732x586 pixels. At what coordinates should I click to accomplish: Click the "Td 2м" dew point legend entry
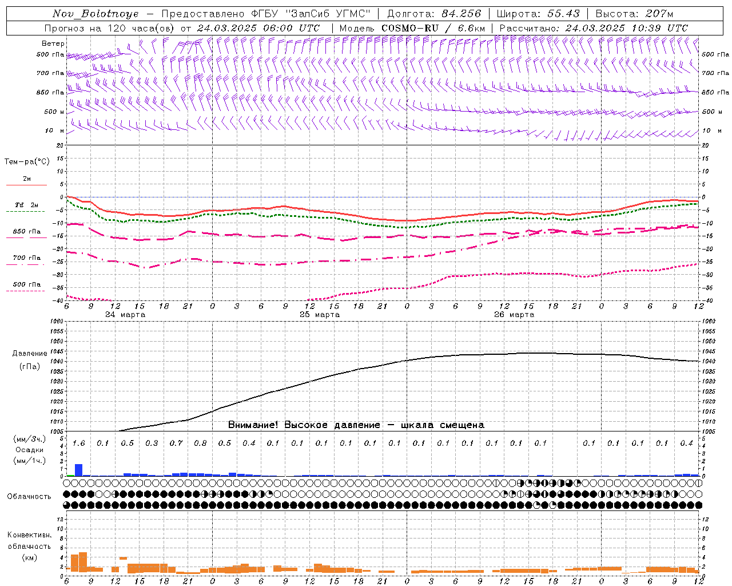26,205
